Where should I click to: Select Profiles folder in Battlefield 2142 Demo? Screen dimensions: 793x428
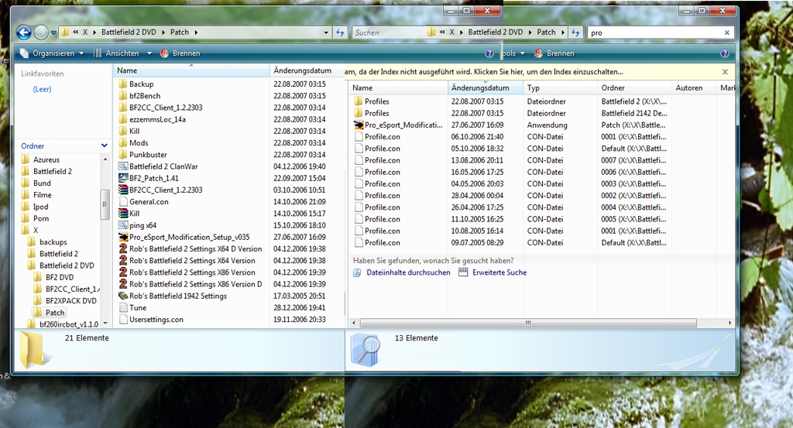pos(377,113)
